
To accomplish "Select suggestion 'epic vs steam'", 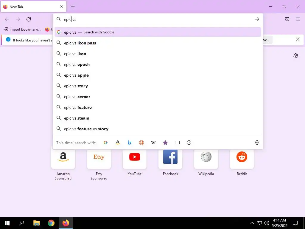I will (x=158, y=118).
